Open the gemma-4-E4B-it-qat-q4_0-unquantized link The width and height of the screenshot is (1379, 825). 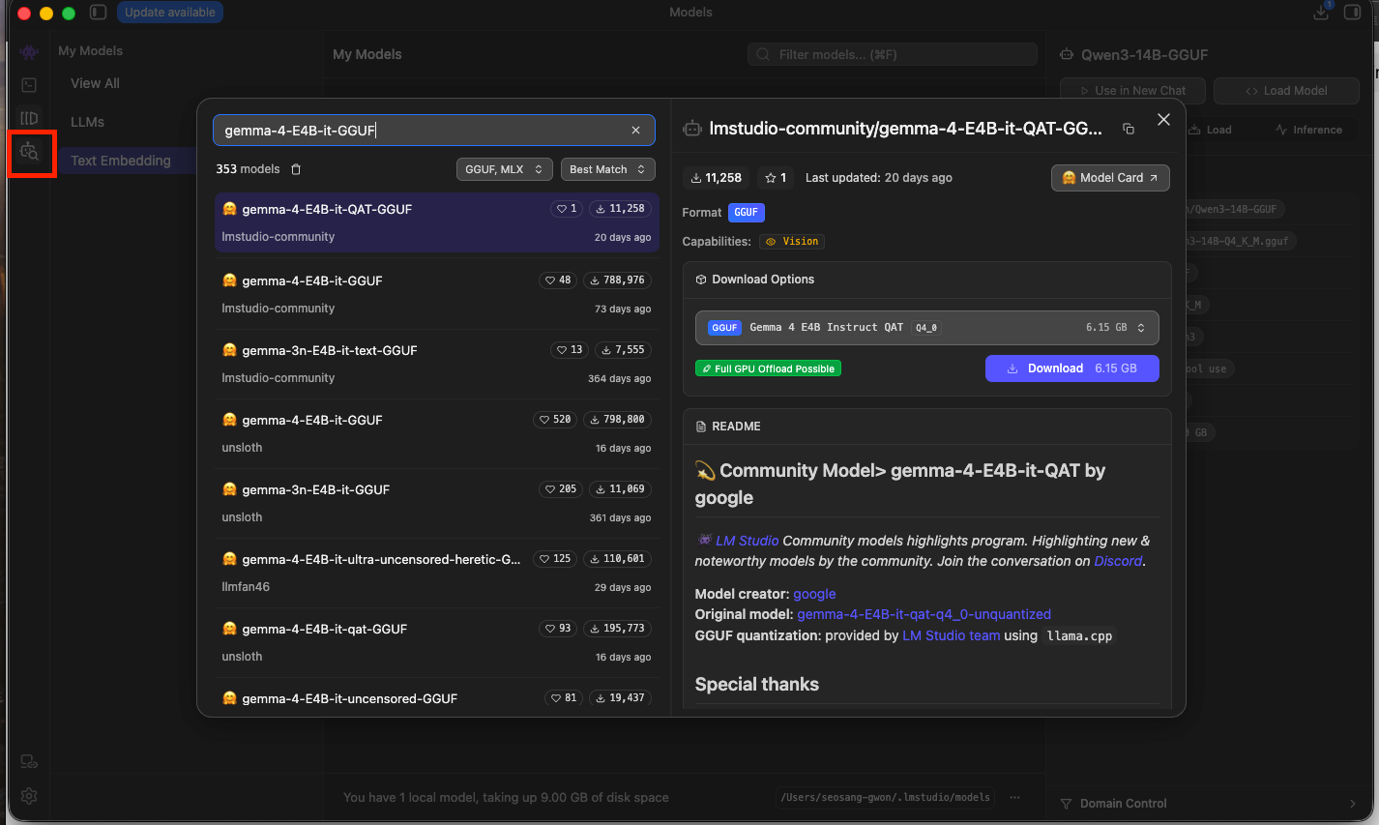[x=924, y=614]
